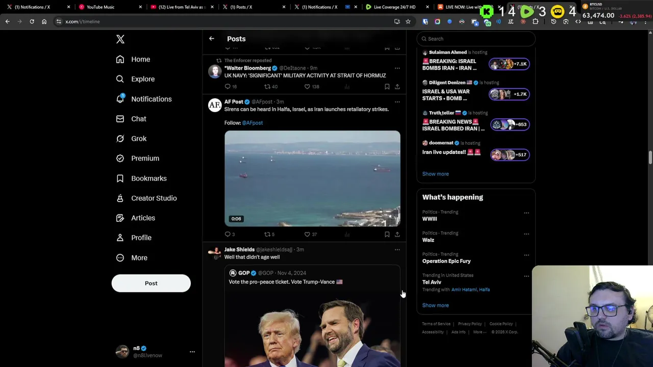Open more options on Jake Shields post

[x=397, y=249]
